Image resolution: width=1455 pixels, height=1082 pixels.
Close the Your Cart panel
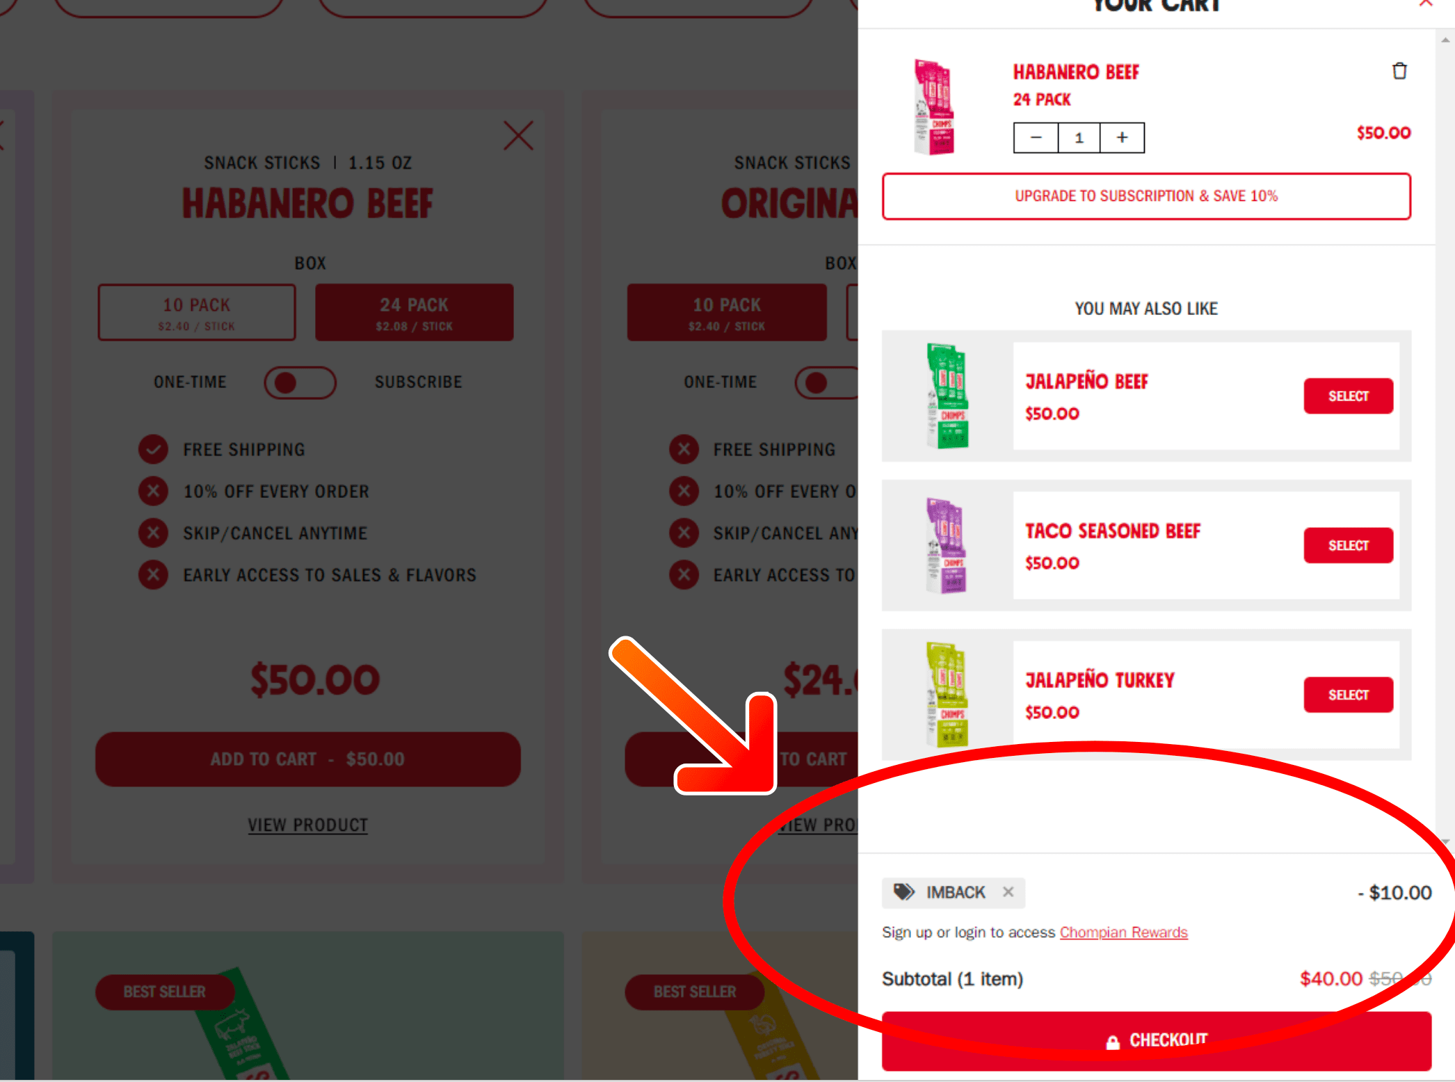click(x=1426, y=3)
